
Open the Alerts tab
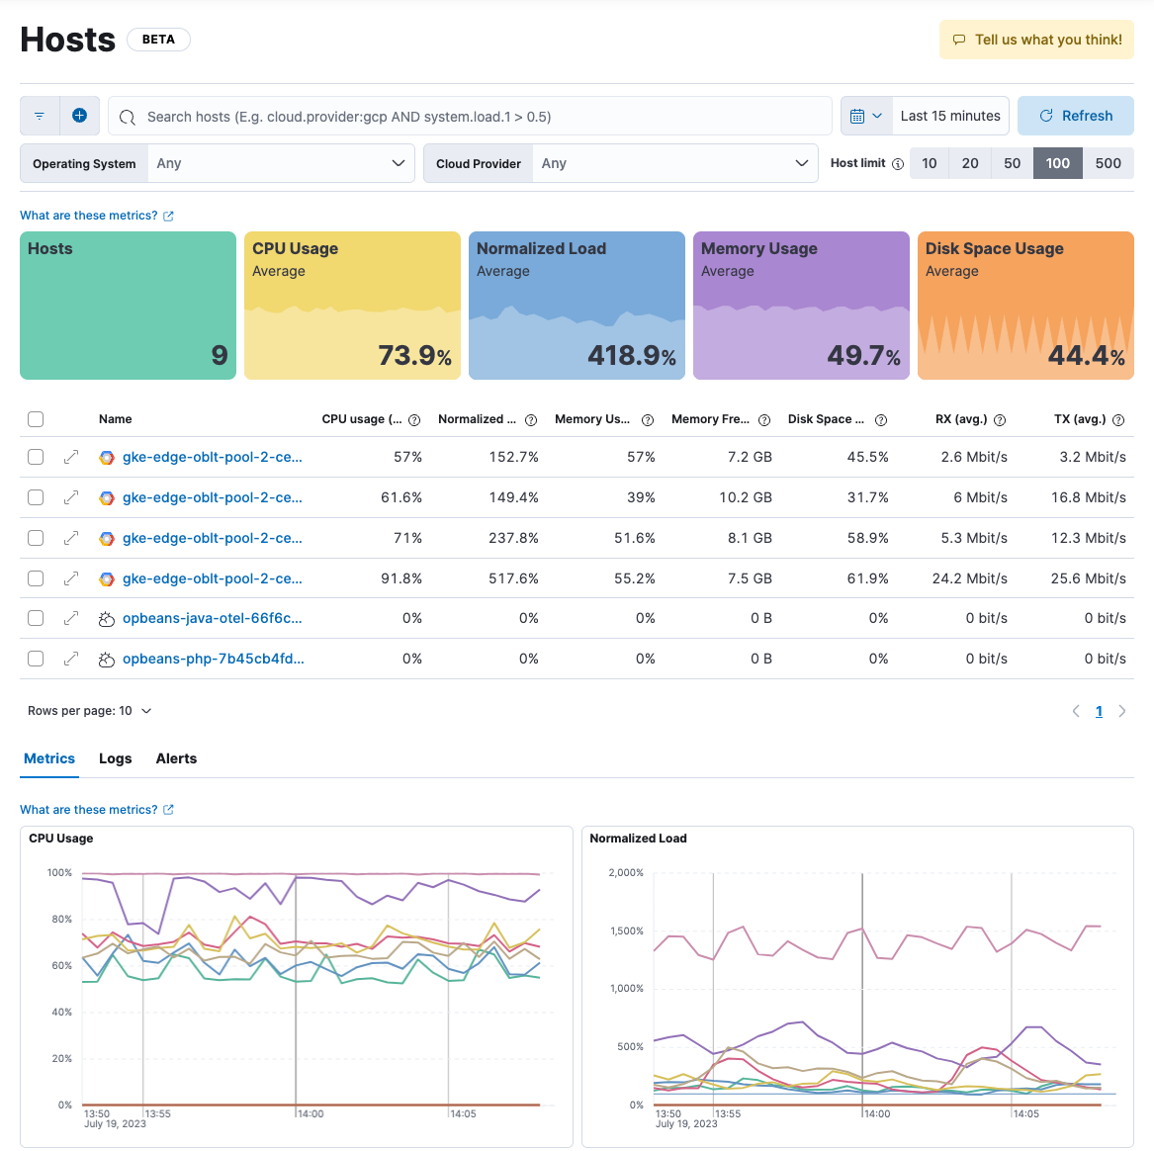(176, 758)
